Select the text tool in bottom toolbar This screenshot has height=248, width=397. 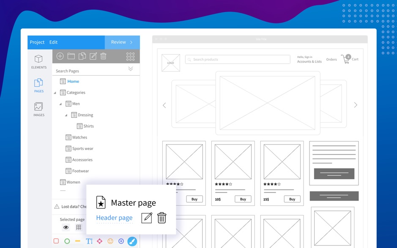(89, 241)
